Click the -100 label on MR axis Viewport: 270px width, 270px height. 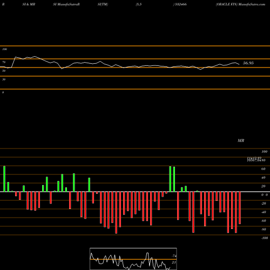coord(265,238)
